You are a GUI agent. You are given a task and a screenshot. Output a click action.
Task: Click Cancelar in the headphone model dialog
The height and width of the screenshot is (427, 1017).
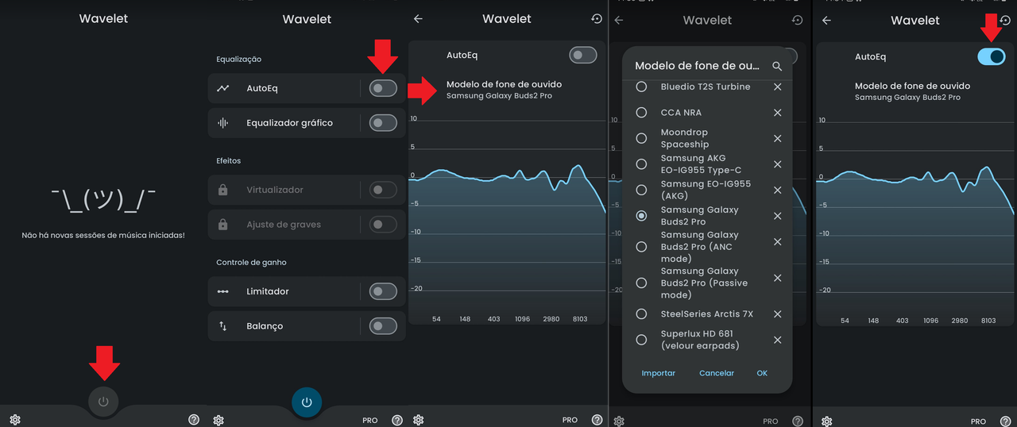point(717,373)
